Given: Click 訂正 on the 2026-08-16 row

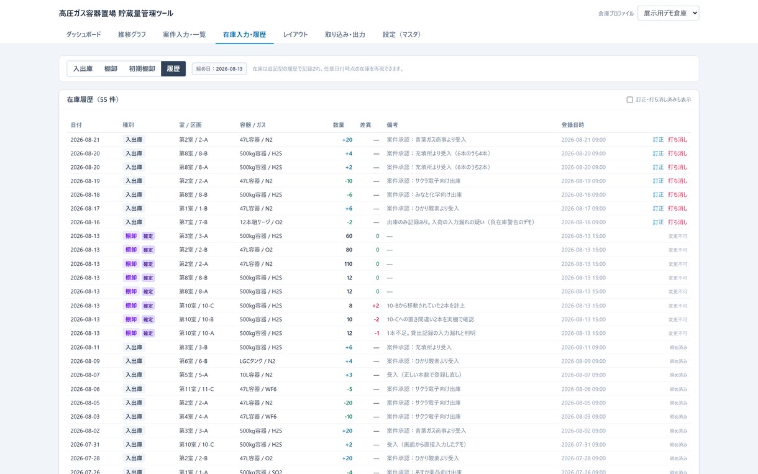Looking at the screenshot, I should [x=658, y=222].
